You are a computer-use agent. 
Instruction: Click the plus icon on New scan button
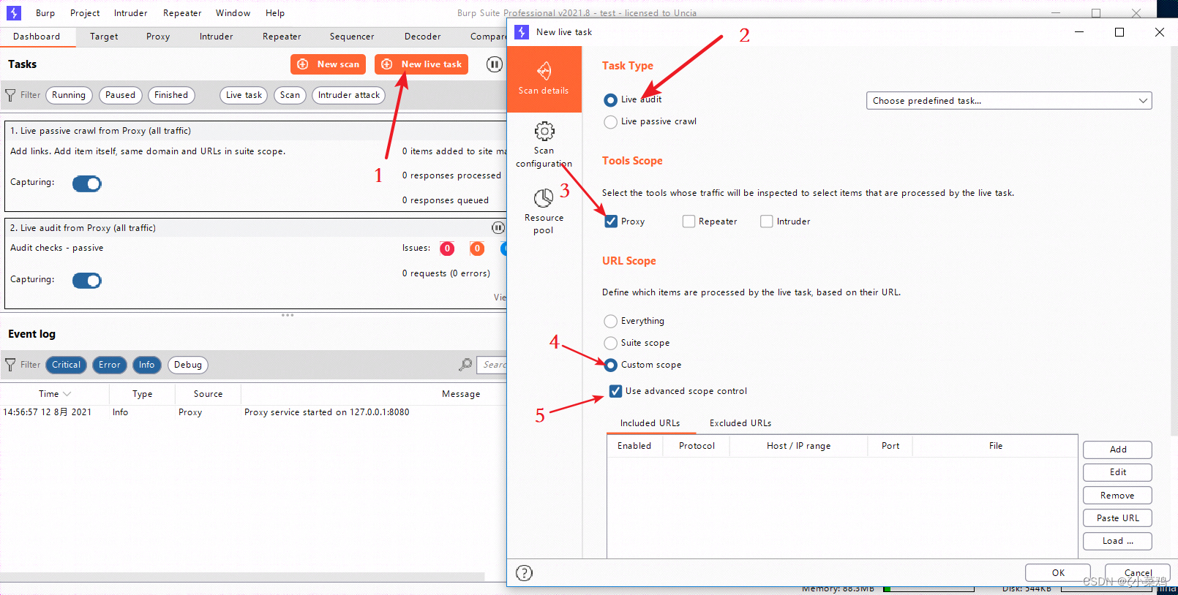pyautogui.click(x=302, y=64)
